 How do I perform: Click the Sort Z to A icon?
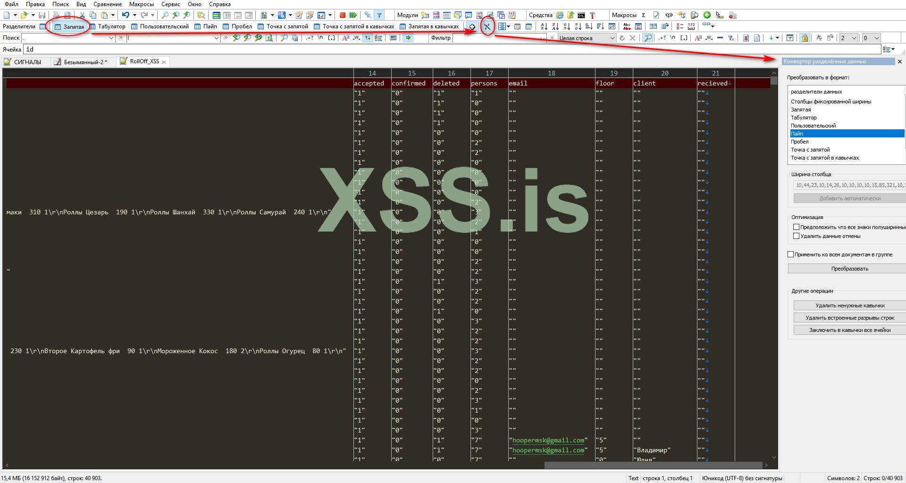pos(555,26)
